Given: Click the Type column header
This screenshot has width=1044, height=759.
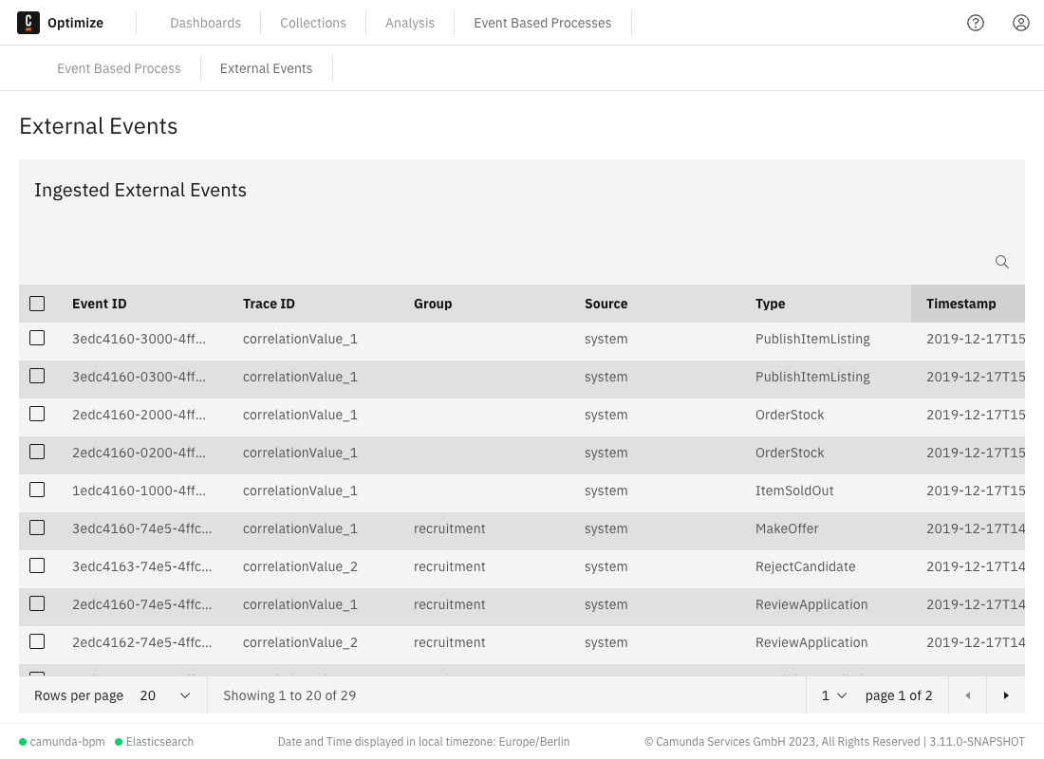Looking at the screenshot, I should point(770,304).
